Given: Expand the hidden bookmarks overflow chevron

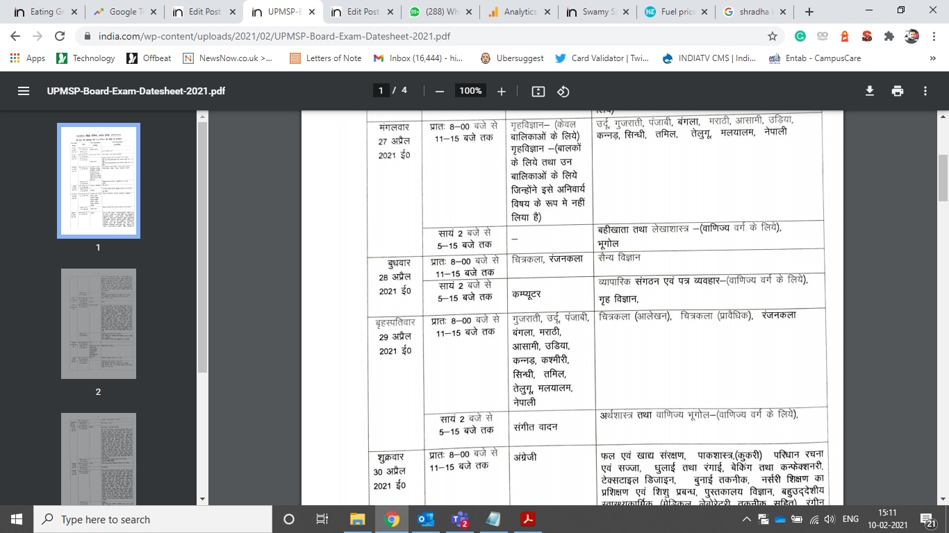Looking at the screenshot, I should pyautogui.click(x=932, y=58).
